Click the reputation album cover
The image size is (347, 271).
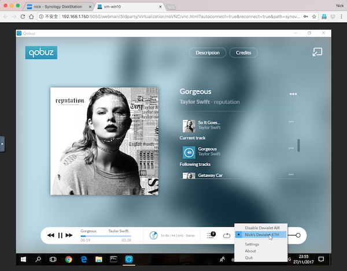tap(105, 141)
